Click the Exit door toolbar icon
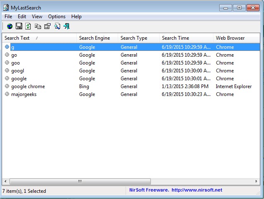The image size is (264, 199). (67, 26)
